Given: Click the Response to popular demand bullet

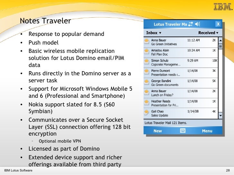Looking at the screenshot, I should click(x=66, y=34).
